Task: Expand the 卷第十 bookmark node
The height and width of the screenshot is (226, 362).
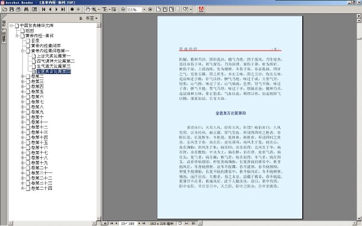Action: 23,117
